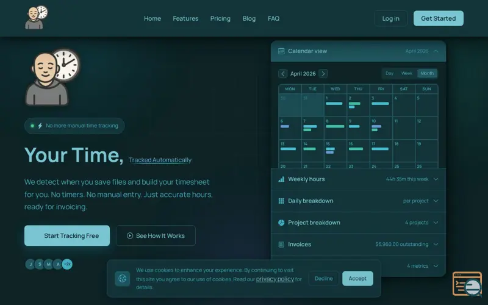
Task: Click the lightning bolt icon in the badge
Action: click(40, 126)
